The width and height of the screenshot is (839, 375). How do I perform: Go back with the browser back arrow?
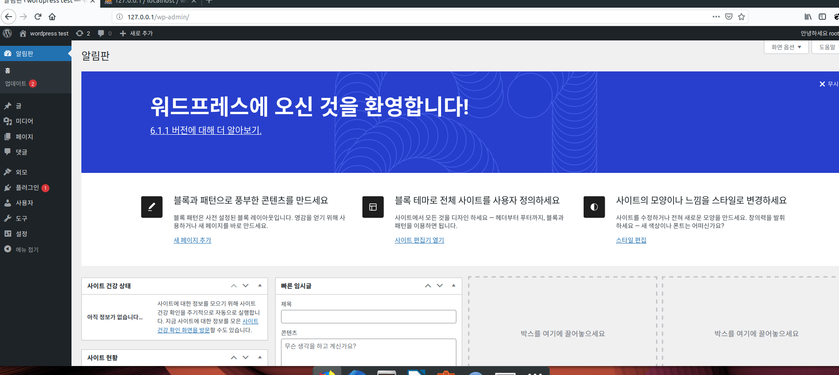point(9,17)
